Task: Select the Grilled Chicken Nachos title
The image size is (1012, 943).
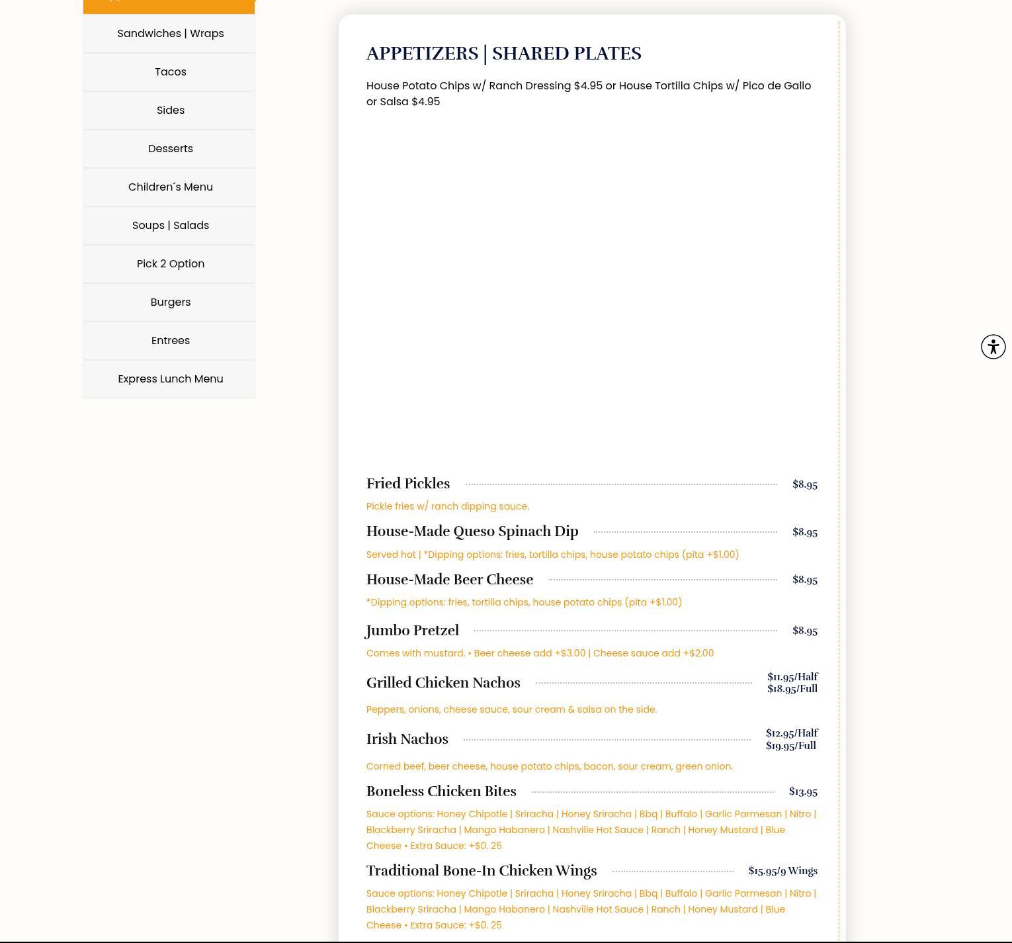Action: pyautogui.click(x=443, y=683)
